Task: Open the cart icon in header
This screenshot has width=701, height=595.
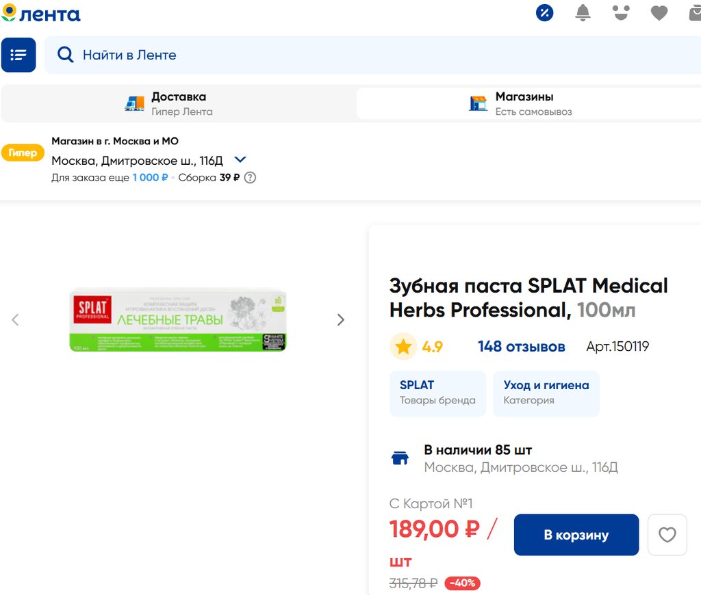Action: tap(696, 13)
